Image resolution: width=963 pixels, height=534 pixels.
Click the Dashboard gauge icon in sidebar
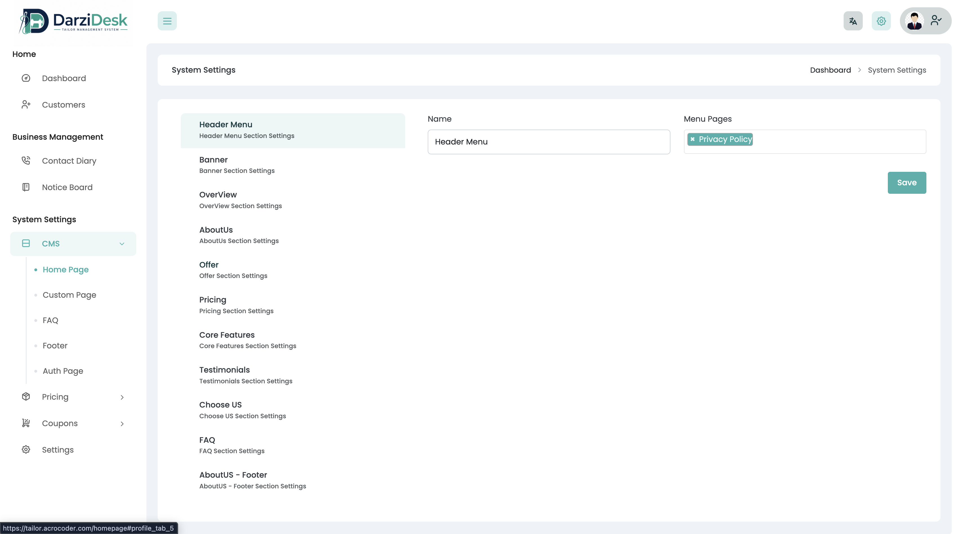pos(26,78)
